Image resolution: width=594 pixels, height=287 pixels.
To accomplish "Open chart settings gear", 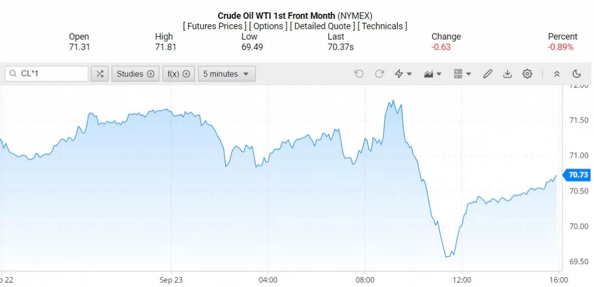I will (x=527, y=74).
